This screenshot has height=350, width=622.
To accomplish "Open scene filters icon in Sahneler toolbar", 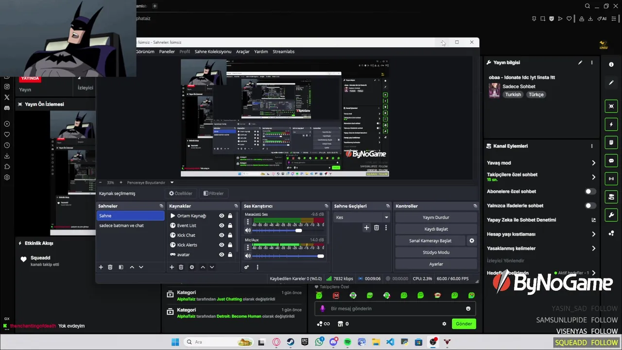I will (121, 267).
